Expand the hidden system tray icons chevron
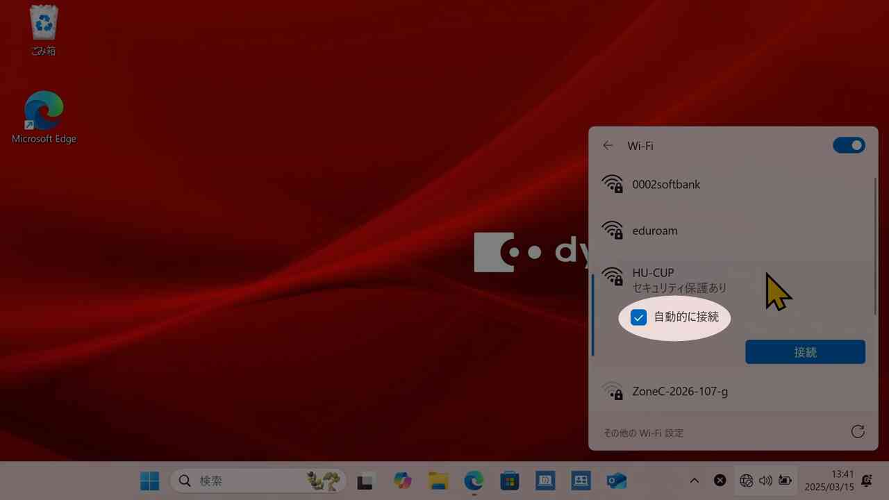The height and width of the screenshot is (500, 889). pyautogui.click(x=694, y=481)
